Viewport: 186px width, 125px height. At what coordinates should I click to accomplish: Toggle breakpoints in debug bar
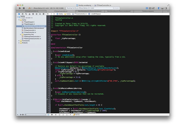[x=52, y=115]
